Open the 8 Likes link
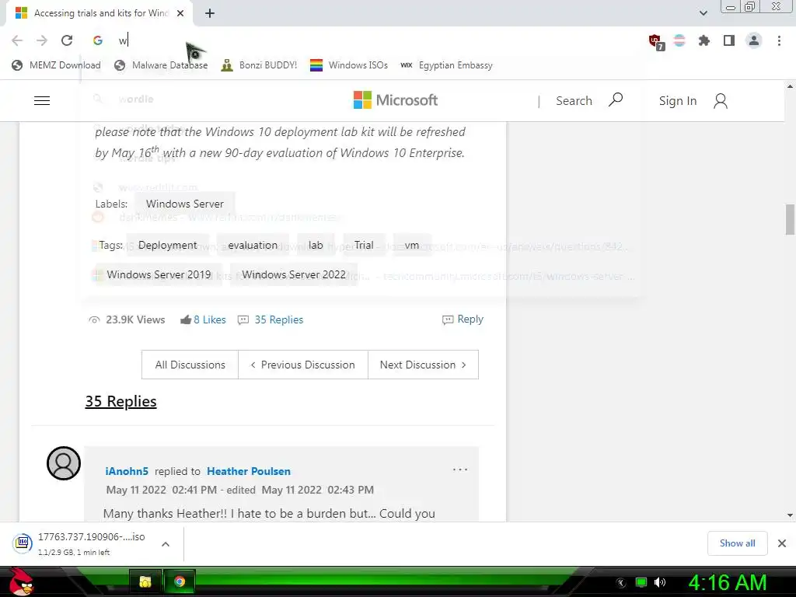The image size is (796, 597). (210, 319)
